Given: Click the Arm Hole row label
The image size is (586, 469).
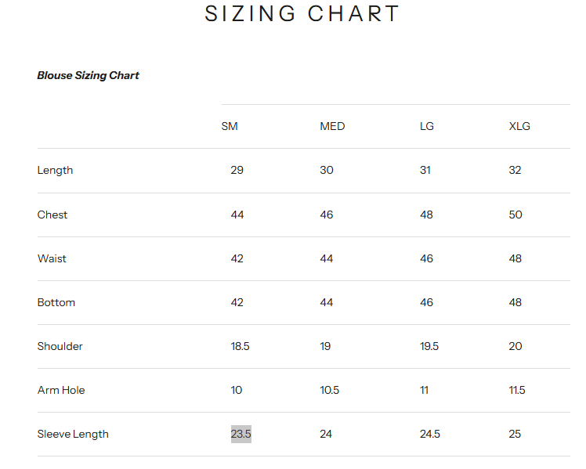Looking at the screenshot, I should [x=61, y=390].
